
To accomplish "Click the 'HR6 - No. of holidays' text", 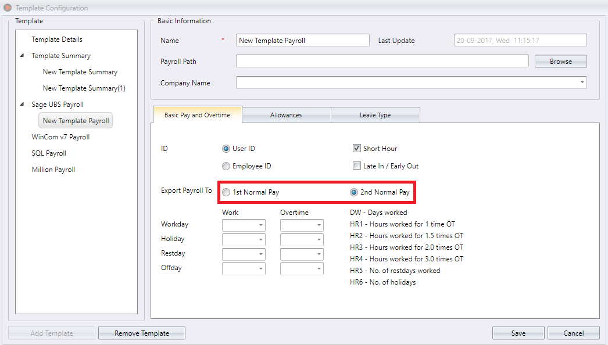I will (382, 282).
